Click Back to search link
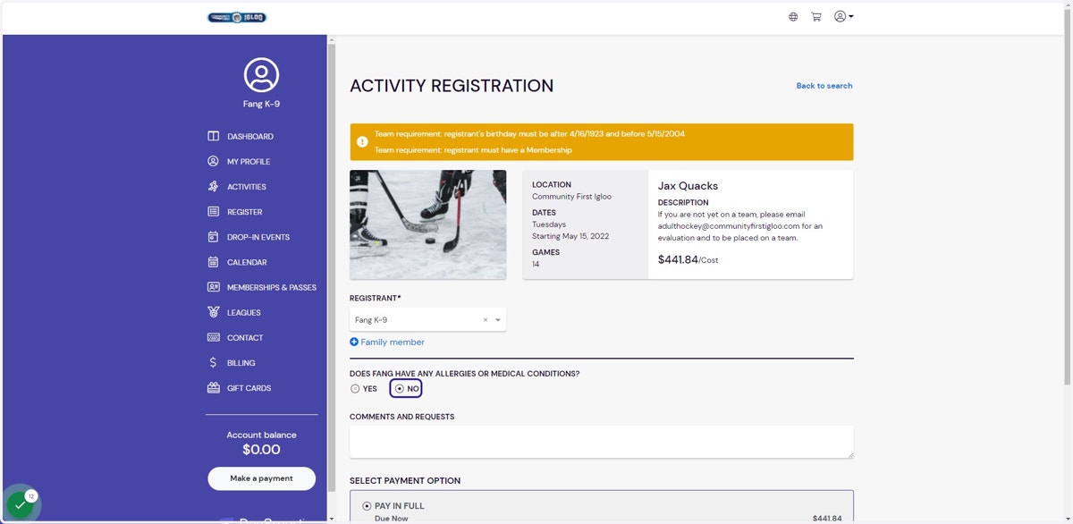This screenshot has width=1073, height=524. point(824,86)
